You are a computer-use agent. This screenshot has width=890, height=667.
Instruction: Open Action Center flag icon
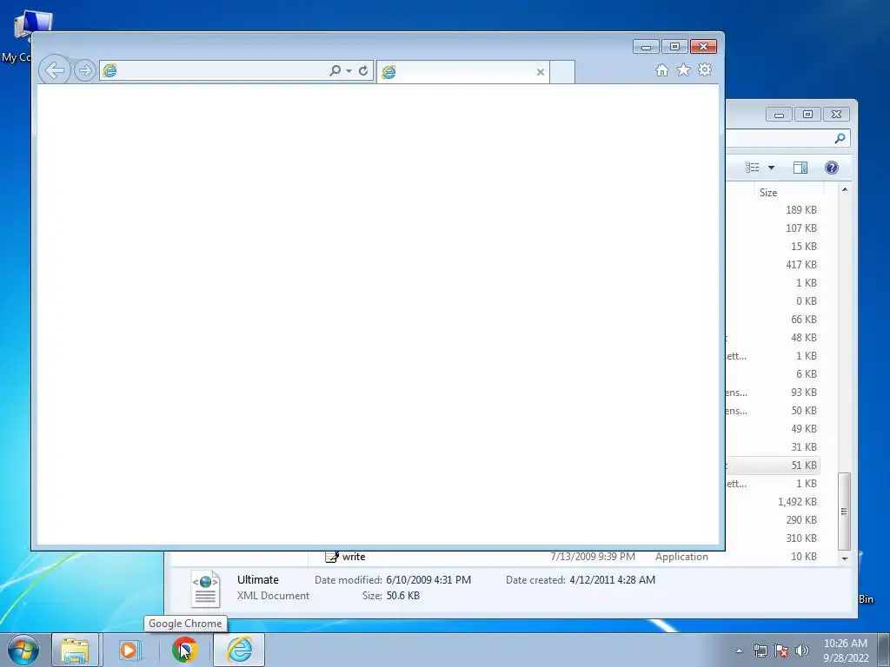(x=781, y=650)
